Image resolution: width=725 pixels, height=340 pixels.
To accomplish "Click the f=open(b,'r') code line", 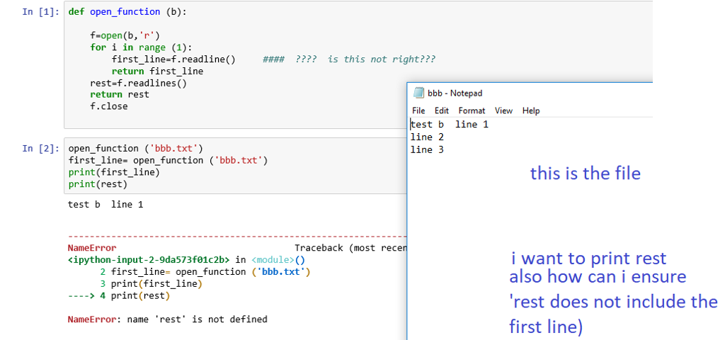I will pos(125,35).
